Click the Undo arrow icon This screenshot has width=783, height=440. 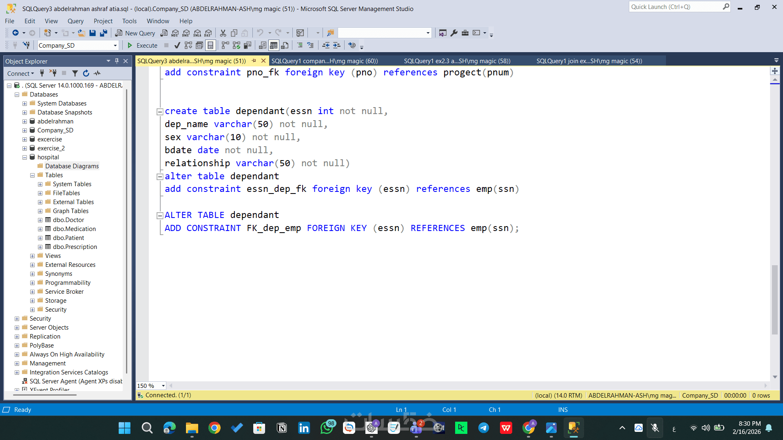click(x=260, y=33)
